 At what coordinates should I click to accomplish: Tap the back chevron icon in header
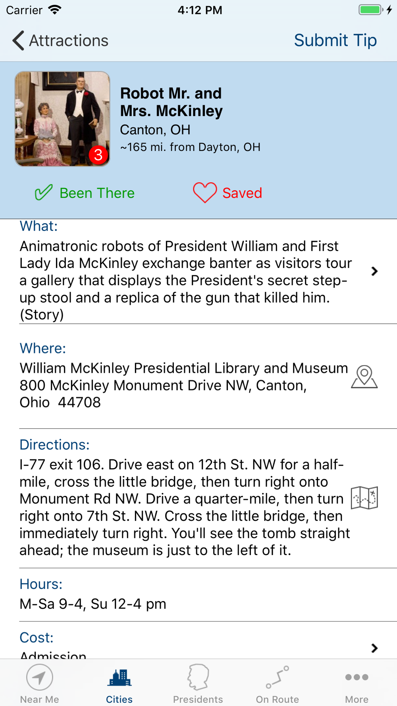tap(18, 41)
